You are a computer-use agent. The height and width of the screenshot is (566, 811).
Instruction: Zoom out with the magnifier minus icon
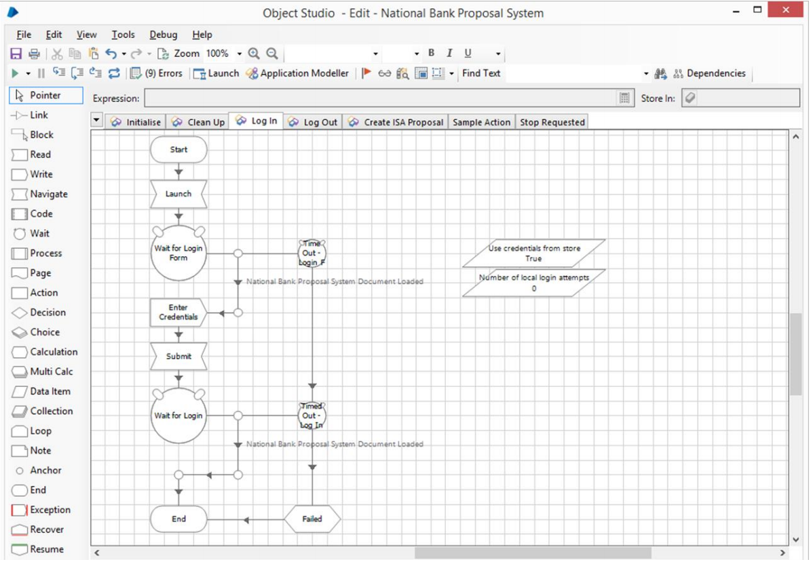point(271,54)
